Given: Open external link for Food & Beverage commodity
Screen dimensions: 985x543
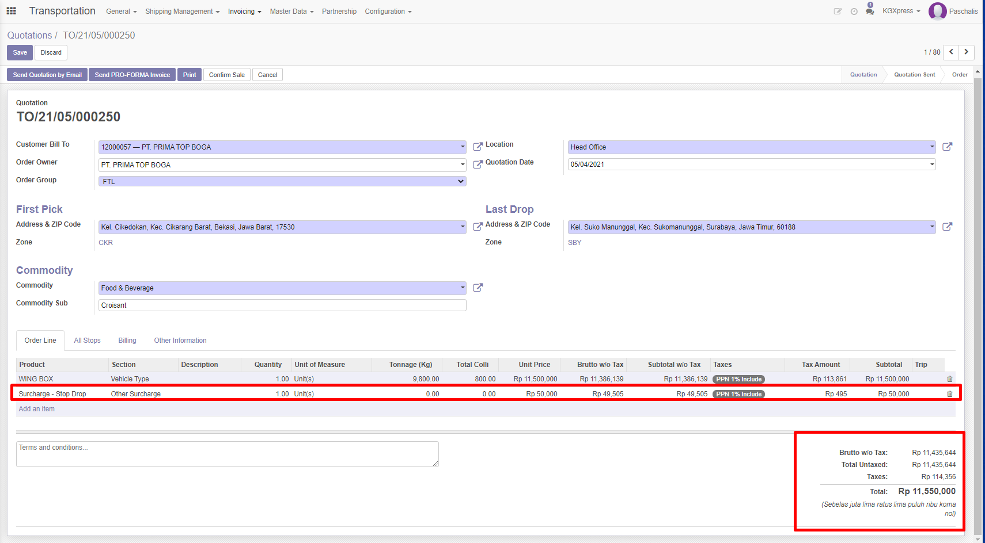Looking at the screenshot, I should 478,288.
